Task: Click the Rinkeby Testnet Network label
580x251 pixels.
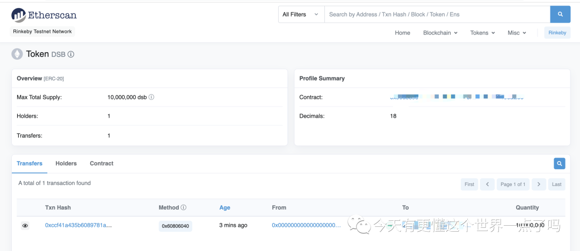Action: click(42, 32)
